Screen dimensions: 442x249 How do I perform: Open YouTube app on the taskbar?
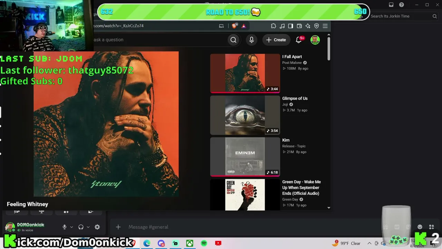[218, 243]
